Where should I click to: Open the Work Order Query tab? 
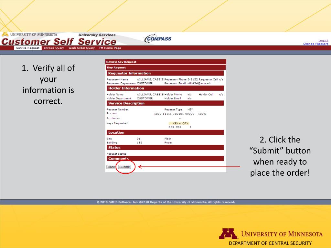[x=81, y=48]
